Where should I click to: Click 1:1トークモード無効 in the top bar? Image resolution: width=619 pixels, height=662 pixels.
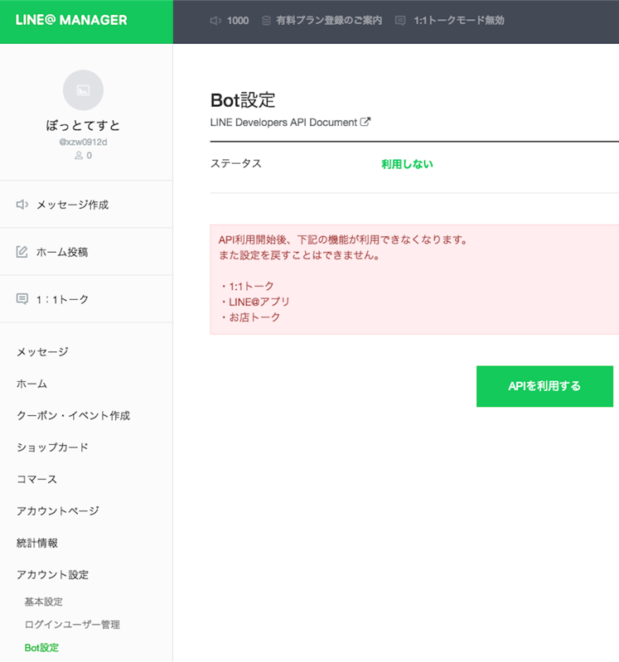[x=459, y=20]
